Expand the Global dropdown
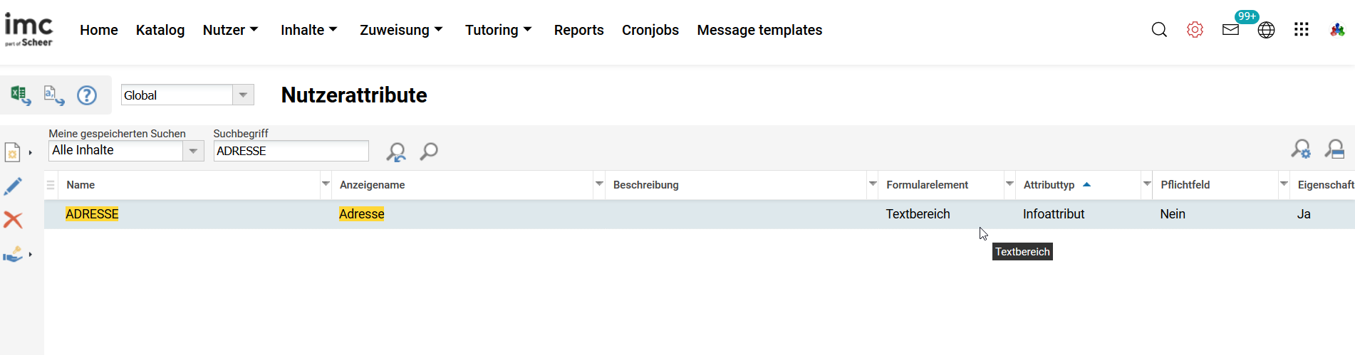The image size is (1355, 355). pyautogui.click(x=243, y=95)
